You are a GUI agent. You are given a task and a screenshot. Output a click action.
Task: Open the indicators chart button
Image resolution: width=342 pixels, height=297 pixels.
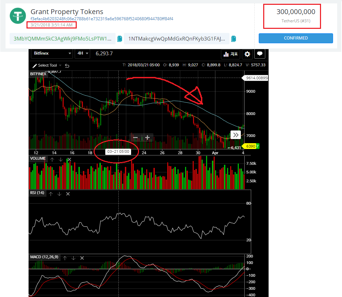tap(231, 54)
